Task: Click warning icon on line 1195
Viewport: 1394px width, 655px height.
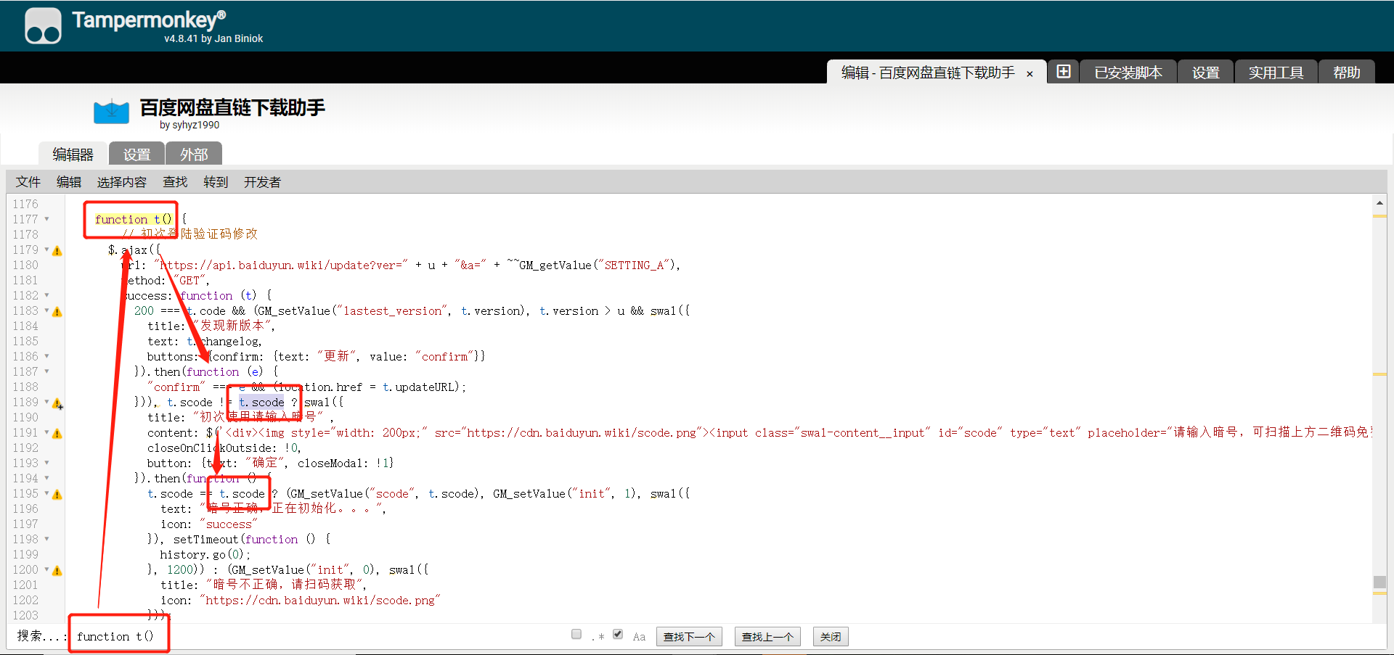Action: tap(57, 495)
